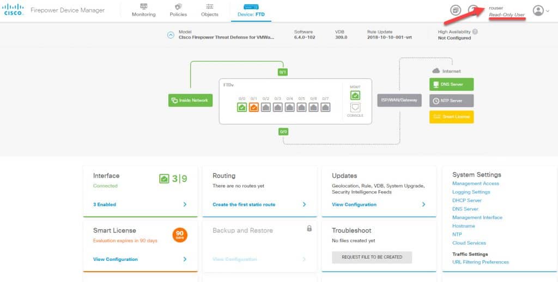Image resolution: width=558 pixels, height=282 pixels.
Task: Click the Interface count icon
Action: 164,179
